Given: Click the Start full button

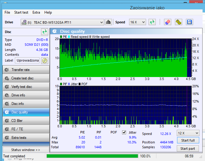Looking at the screenshot, I should (188, 140).
